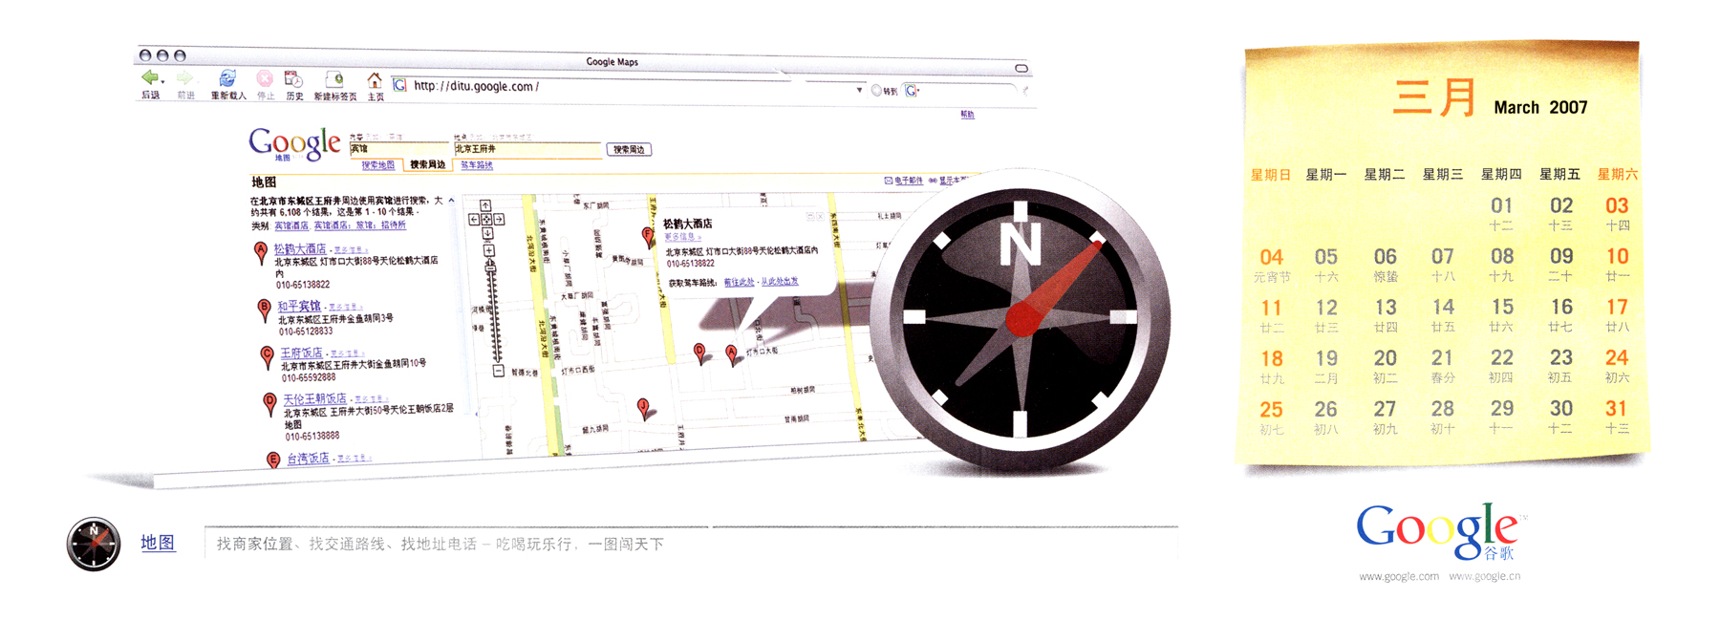Viewport: 1720px width, 621px height.
Task: Click www.google.com under the logo
Action: point(1399,576)
